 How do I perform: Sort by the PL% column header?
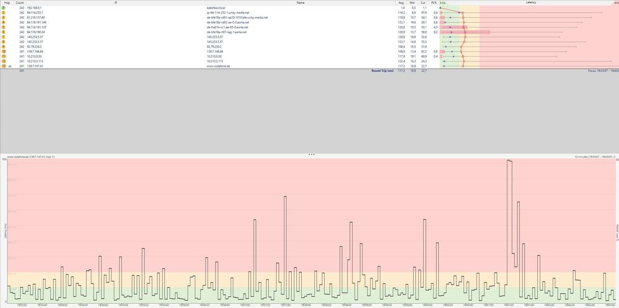pyautogui.click(x=434, y=2)
